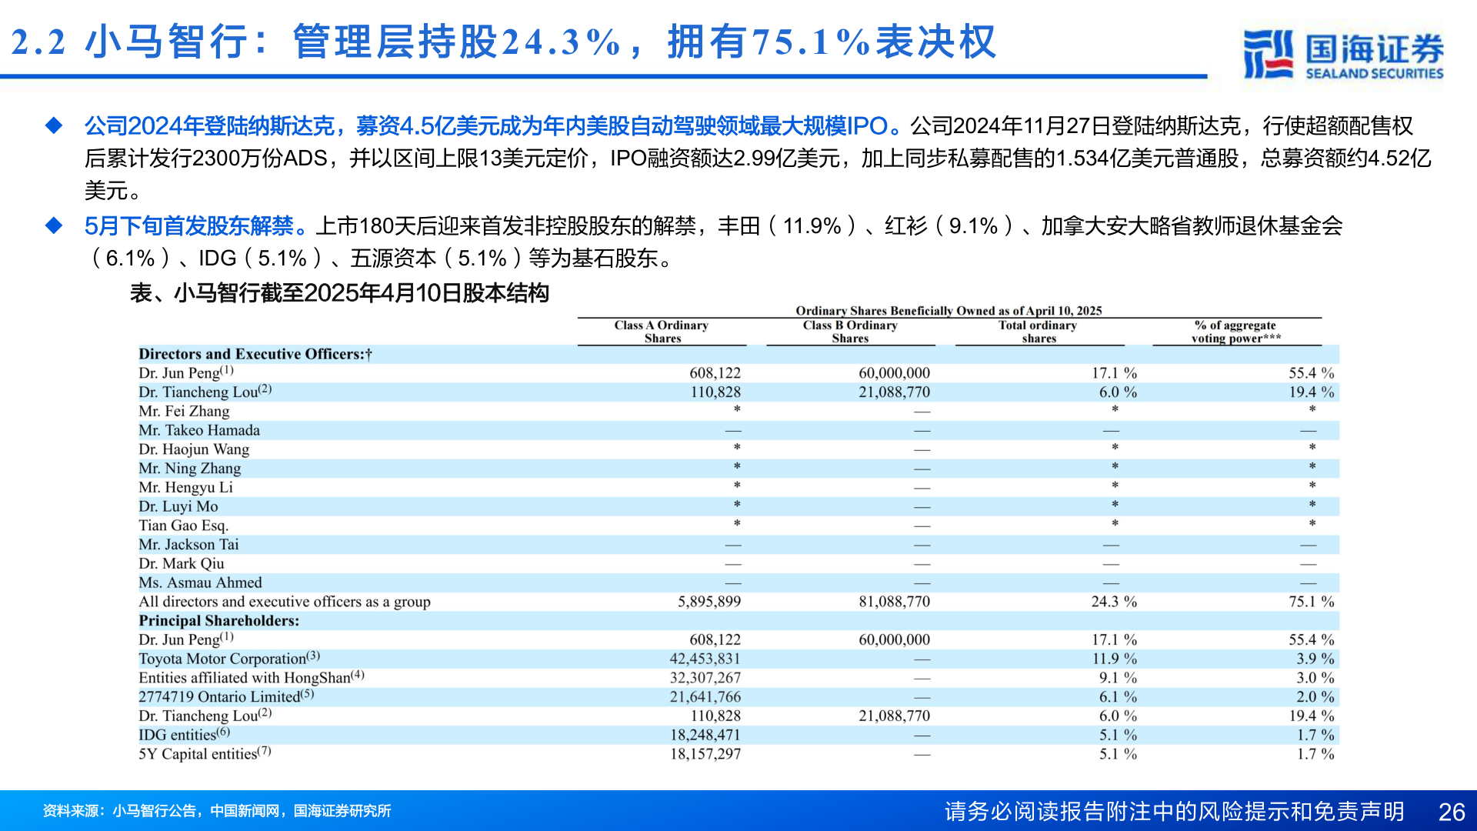Click the risk disclaimer footer text
1477x831 pixels.
1174,811
